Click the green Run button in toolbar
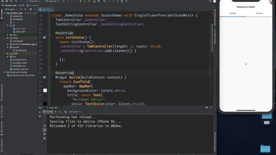Viewport: 276px width, 155px height. [x=64, y=1]
